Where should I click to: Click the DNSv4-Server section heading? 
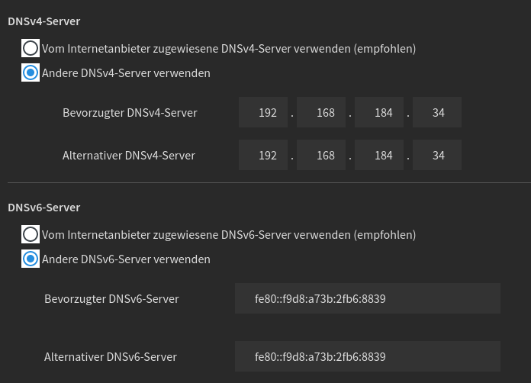(44, 21)
